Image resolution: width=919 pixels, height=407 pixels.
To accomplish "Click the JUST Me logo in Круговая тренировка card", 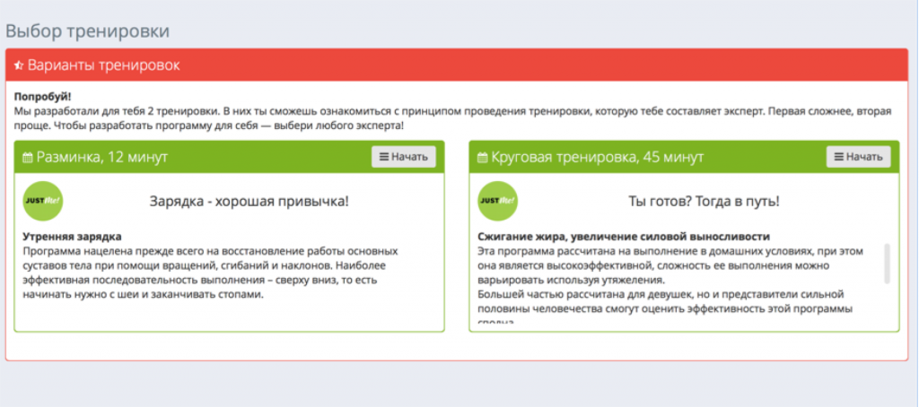I will 497,201.
